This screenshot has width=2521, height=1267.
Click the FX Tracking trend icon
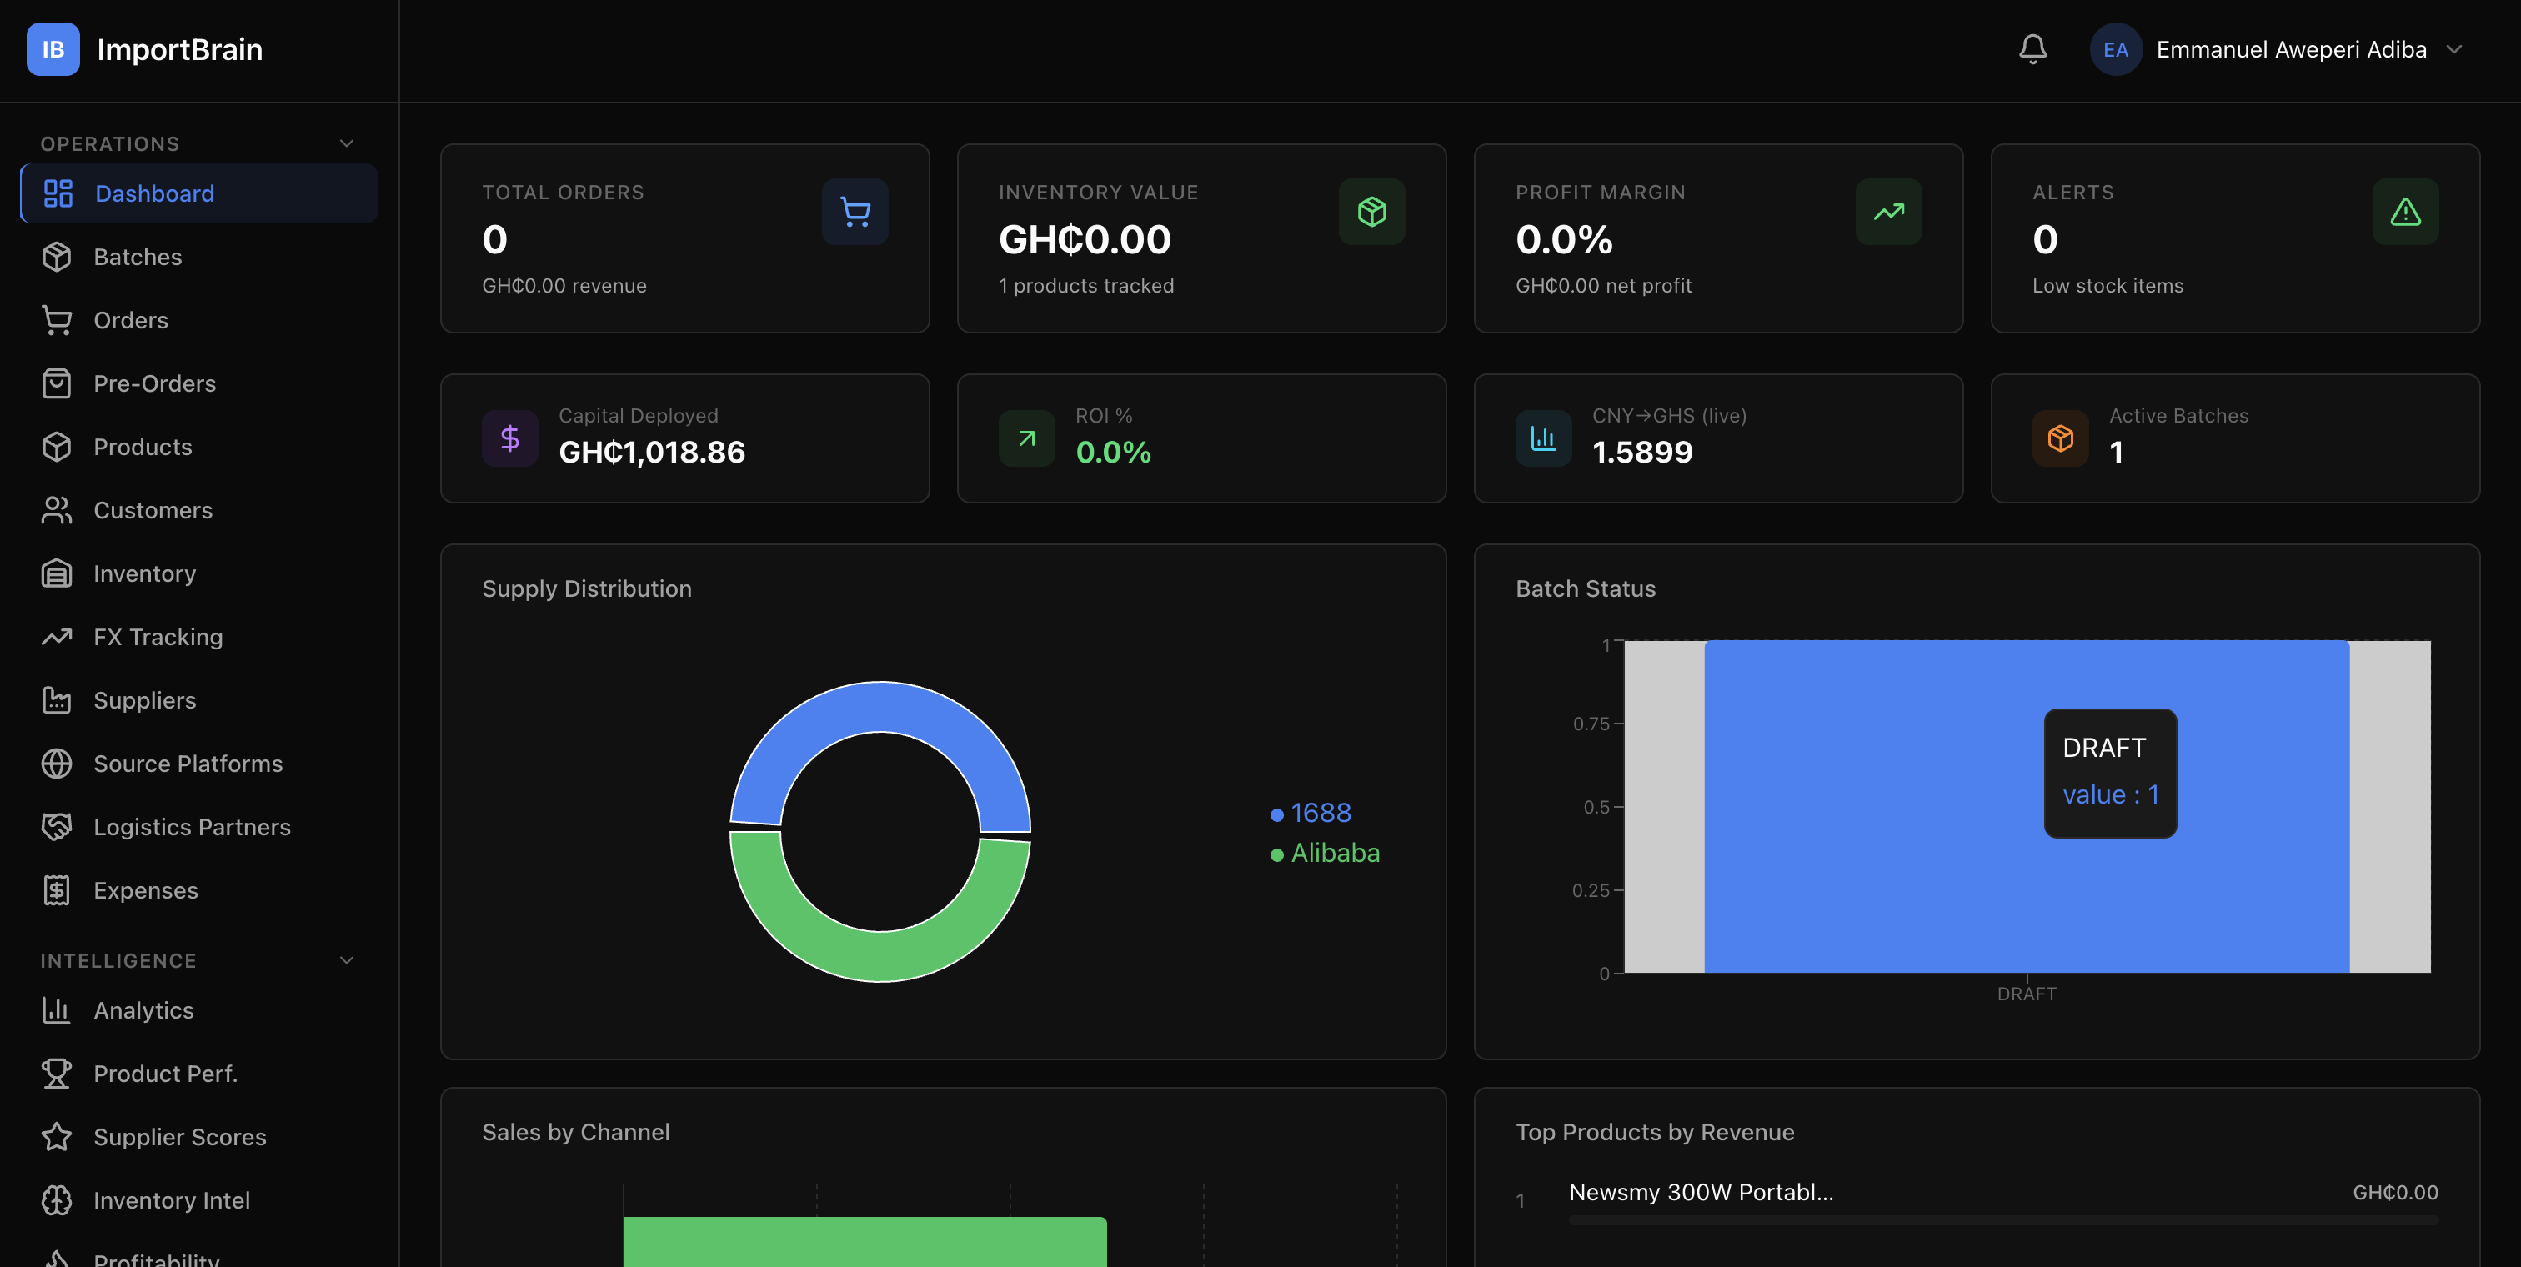coord(57,637)
